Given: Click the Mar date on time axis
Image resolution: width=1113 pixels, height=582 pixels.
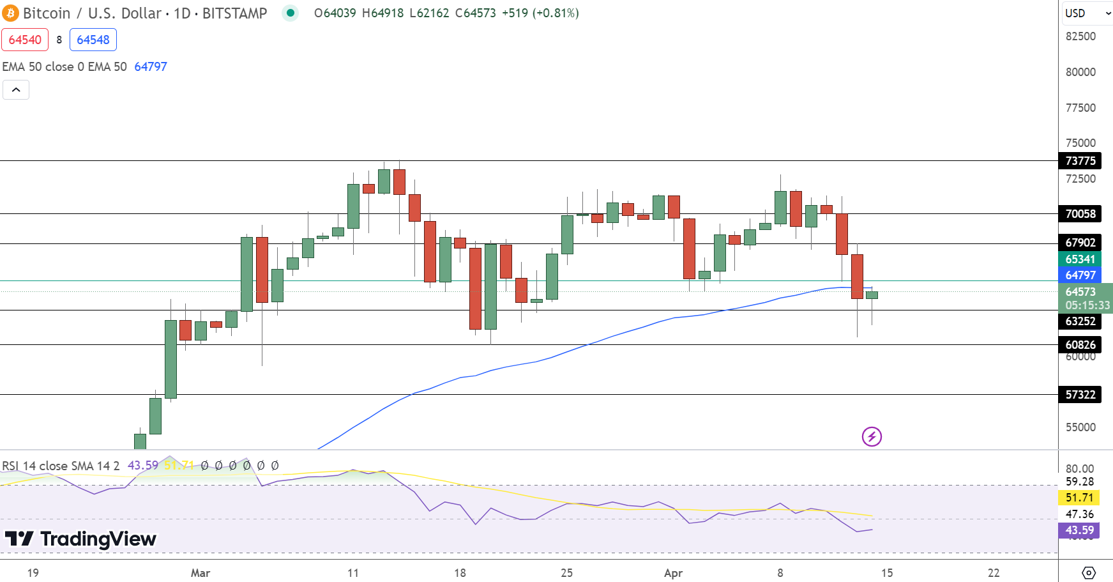Looking at the screenshot, I should 201,573.
